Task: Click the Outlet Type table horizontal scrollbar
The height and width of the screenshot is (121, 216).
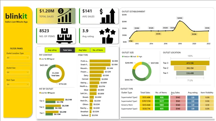Action: tap(166, 117)
